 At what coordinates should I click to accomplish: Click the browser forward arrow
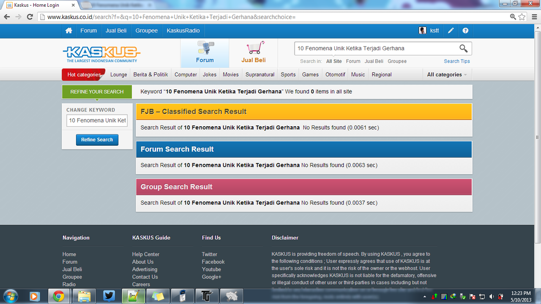(18, 17)
